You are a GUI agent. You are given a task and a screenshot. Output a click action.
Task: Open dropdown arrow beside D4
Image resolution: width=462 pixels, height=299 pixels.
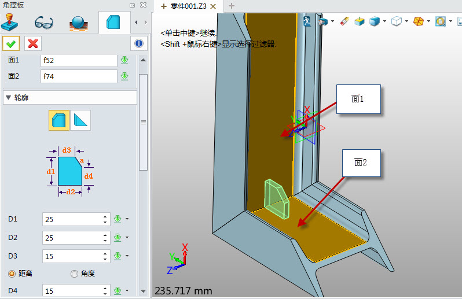[127, 290]
